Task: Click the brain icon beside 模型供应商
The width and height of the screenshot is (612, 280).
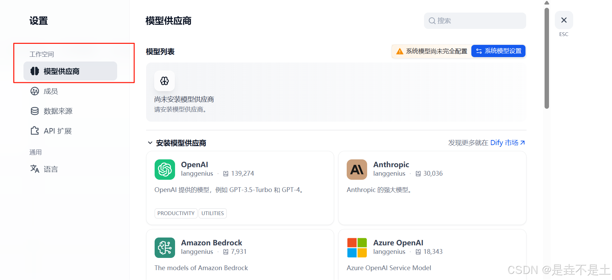Action: (x=35, y=71)
